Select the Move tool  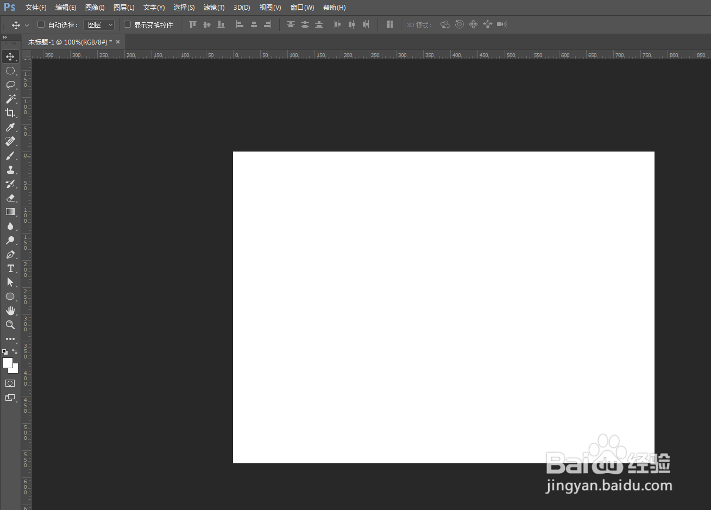pyautogui.click(x=10, y=56)
